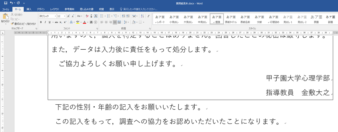Open the ファイル tab

(6, 9)
